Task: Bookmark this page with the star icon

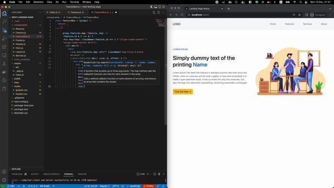Action: (300, 15)
